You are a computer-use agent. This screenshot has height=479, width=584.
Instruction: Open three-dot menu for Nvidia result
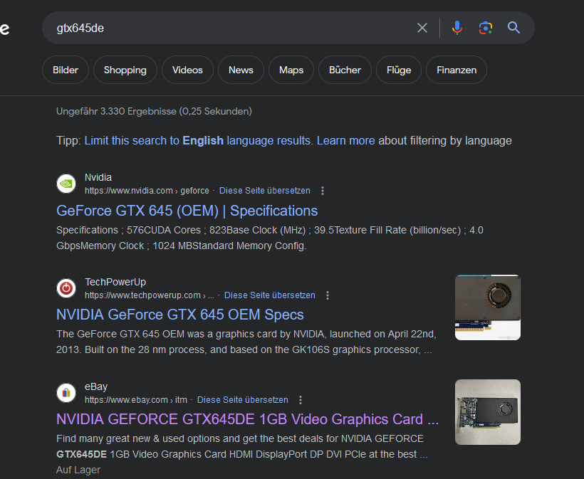(x=323, y=191)
